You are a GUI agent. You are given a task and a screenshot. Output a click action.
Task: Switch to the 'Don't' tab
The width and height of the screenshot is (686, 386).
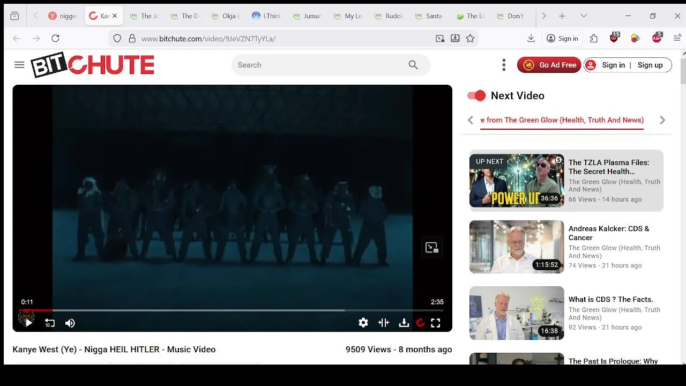pos(511,16)
